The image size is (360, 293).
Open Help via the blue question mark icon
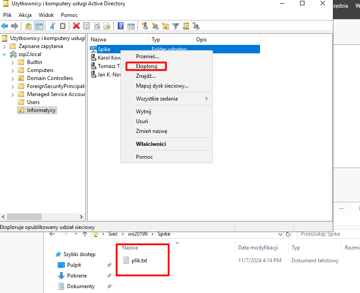120,26
